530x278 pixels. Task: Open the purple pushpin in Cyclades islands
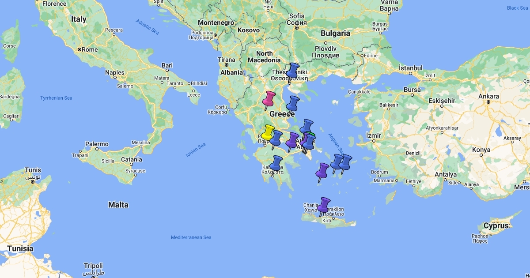pyautogui.click(x=323, y=170)
